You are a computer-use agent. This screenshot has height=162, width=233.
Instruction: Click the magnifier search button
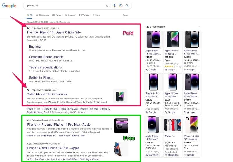(x=127, y=6)
